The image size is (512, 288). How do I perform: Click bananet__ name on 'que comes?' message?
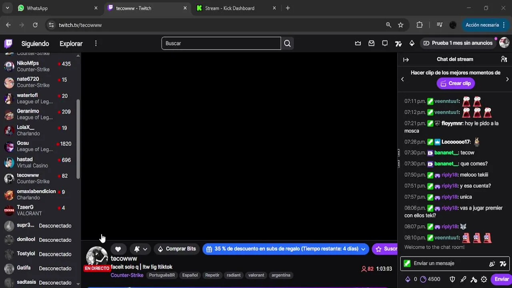pyautogui.click(x=446, y=164)
